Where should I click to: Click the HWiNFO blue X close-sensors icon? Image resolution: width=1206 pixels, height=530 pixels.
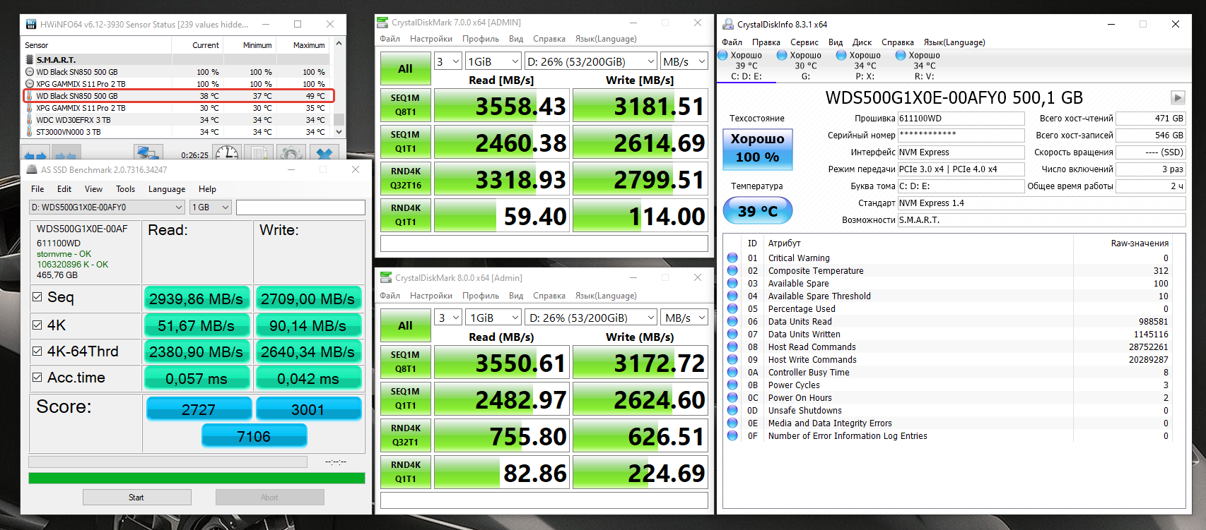click(x=324, y=153)
